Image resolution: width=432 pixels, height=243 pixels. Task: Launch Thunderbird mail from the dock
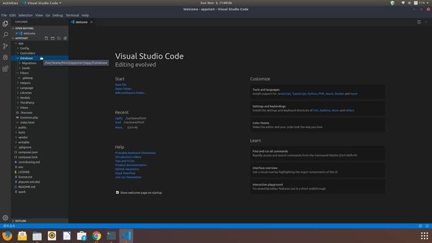[22, 236]
